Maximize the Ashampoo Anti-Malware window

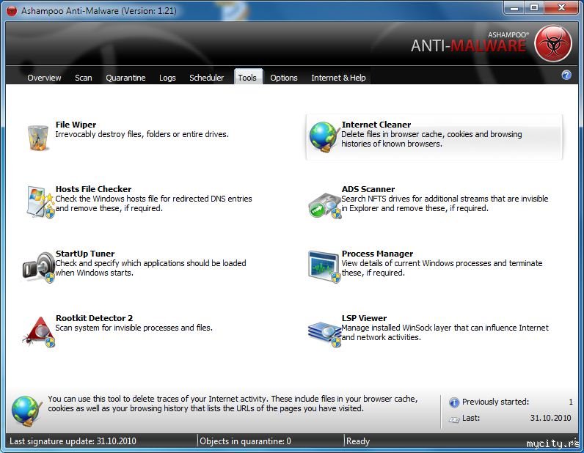[534, 8]
